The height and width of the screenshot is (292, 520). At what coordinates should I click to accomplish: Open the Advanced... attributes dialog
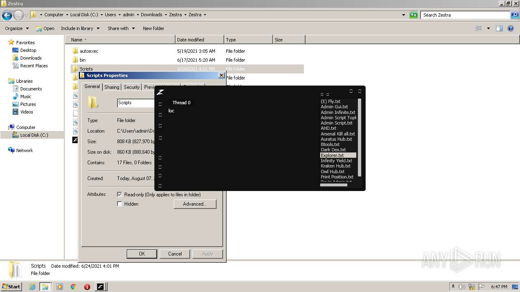(x=195, y=204)
